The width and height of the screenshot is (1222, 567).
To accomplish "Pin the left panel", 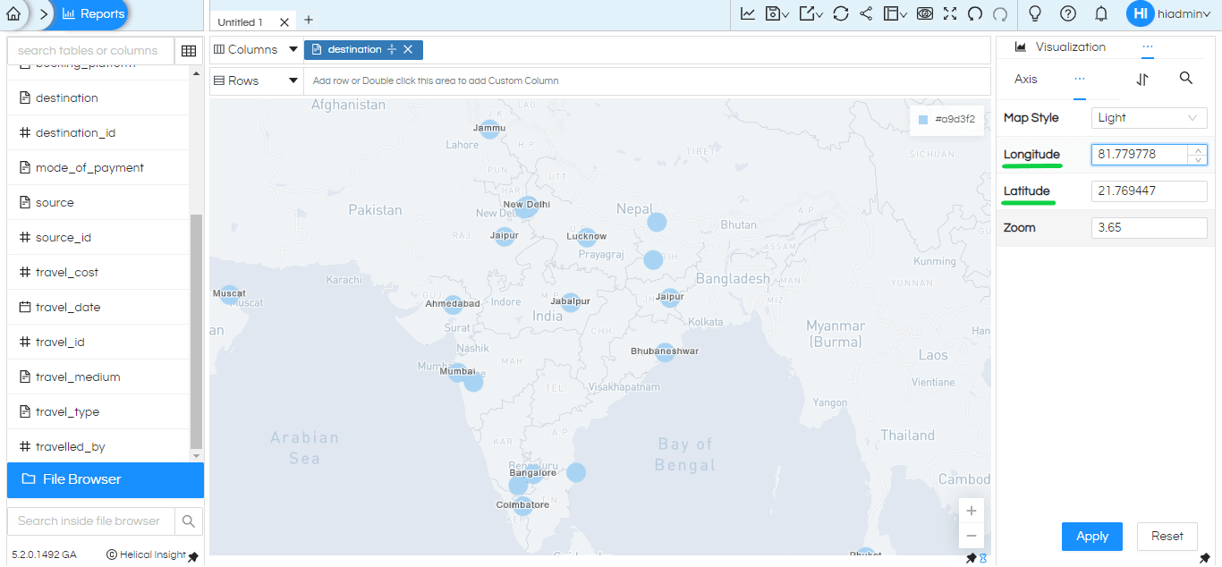I will tap(192, 556).
